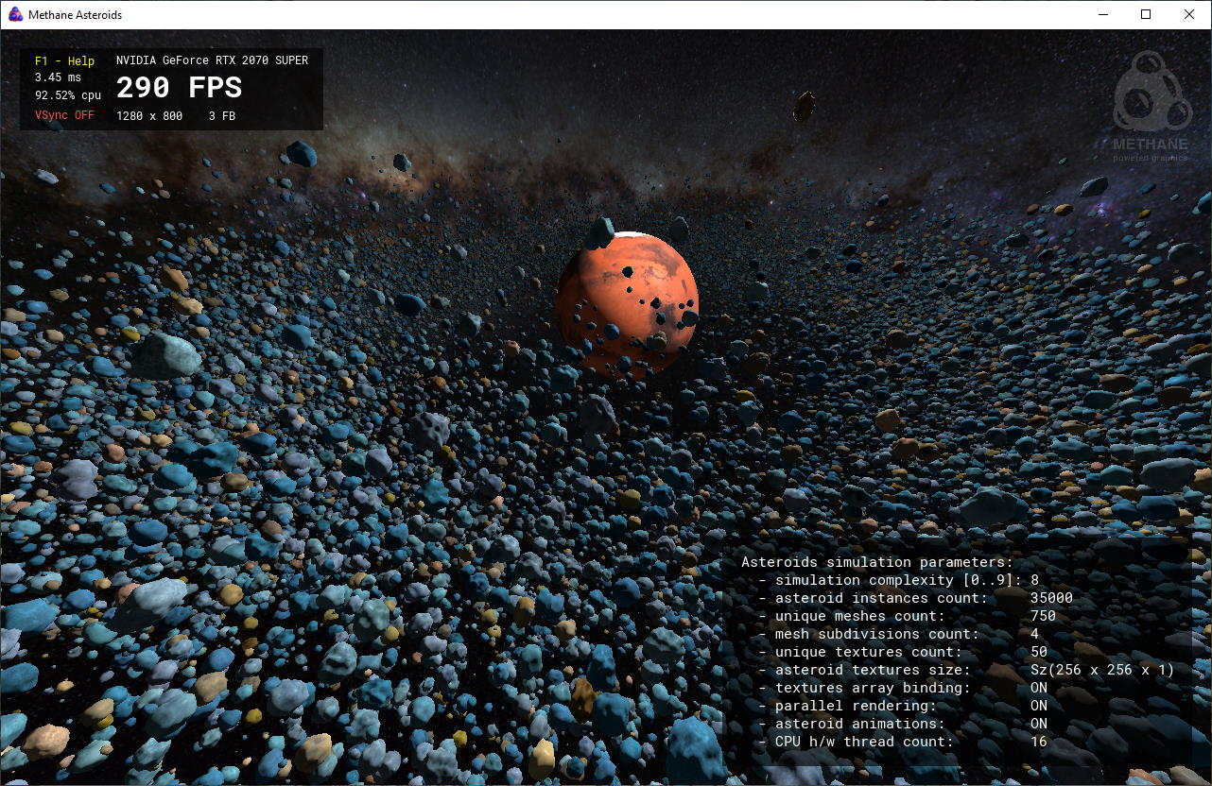
Task: Click the '3.45 ms' frame time text
Action: coord(58,77)
